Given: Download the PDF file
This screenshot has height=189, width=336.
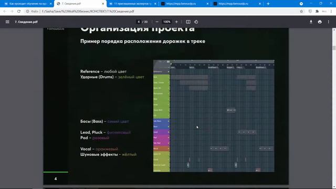Looking at the screenshot, I should point(311,22).
